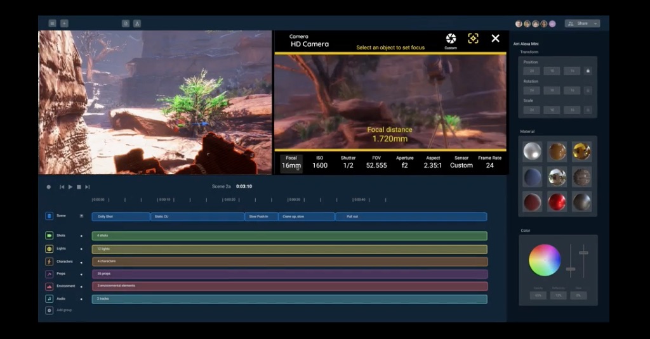
Task: Click the Environment group icon
Action: pyautogui.click(x=49, y=286)
